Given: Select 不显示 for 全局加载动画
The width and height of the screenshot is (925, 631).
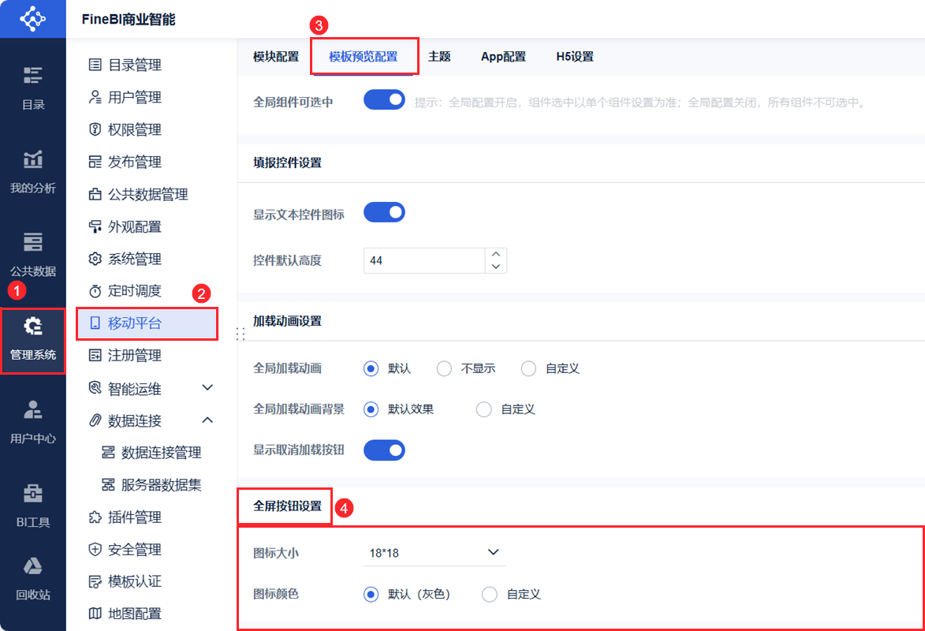Looking at the screenshot, I should [x=443, y=368].
